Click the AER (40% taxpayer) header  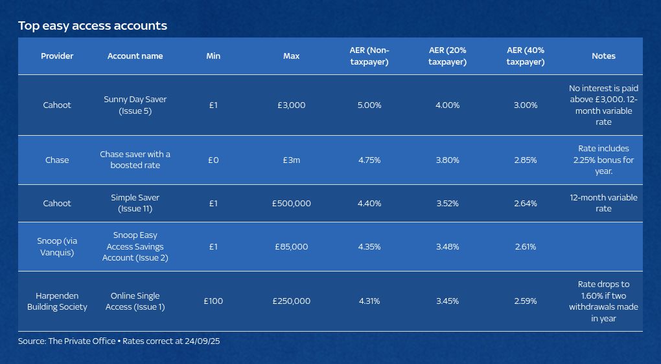(526, 56)
